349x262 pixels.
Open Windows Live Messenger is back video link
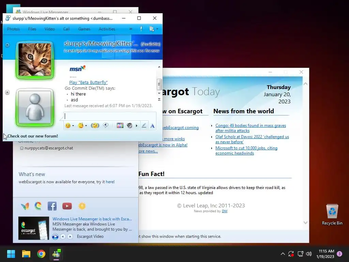tap(92, 219)
